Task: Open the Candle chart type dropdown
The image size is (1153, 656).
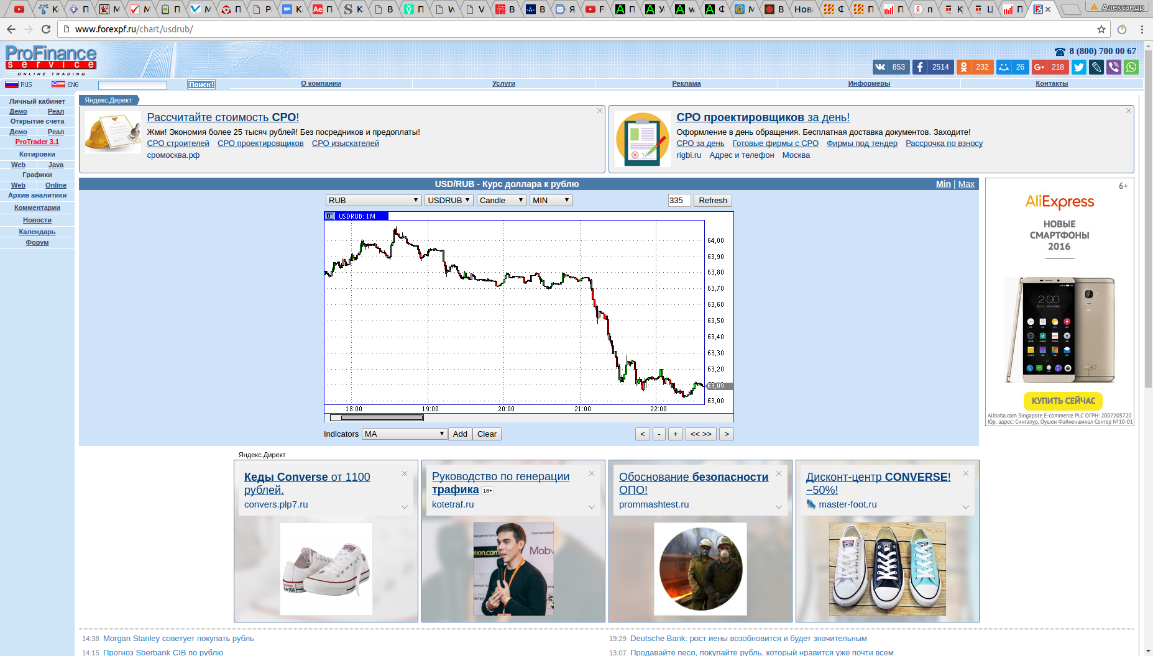Action: point(502,201)
